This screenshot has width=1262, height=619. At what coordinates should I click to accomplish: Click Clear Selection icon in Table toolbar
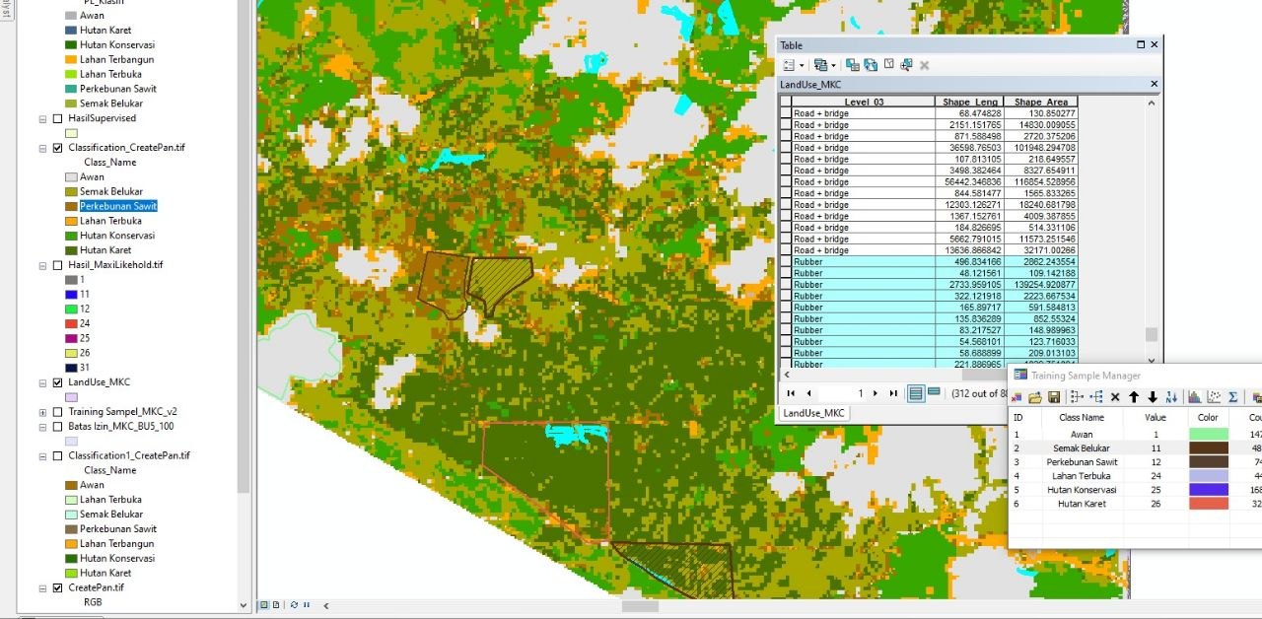tap(888, 65)
